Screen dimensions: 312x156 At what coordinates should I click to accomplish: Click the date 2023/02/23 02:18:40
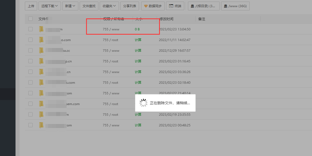click(x=175, y=83)
